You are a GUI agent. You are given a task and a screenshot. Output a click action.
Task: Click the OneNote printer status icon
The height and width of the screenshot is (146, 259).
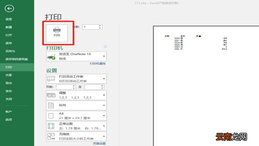[x=51, y=56]
